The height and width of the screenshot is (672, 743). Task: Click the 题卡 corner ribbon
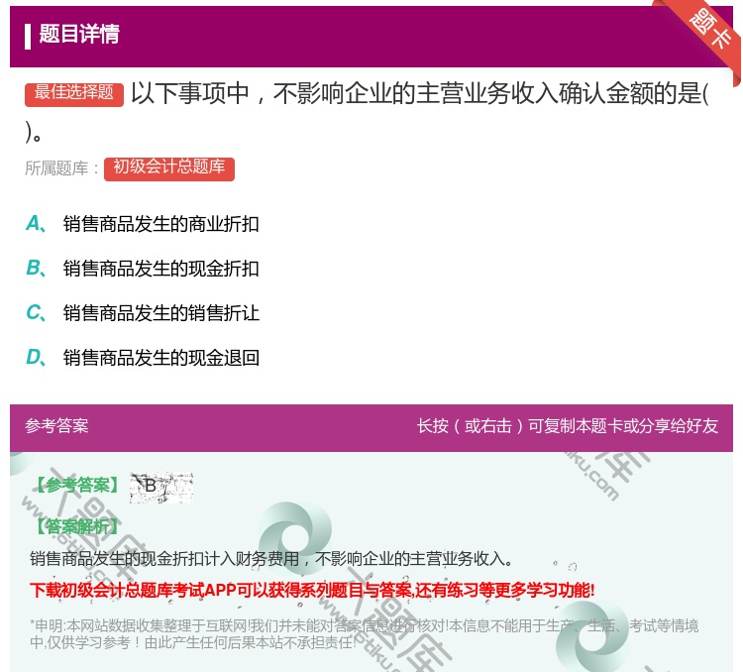(x=707, y=33)
